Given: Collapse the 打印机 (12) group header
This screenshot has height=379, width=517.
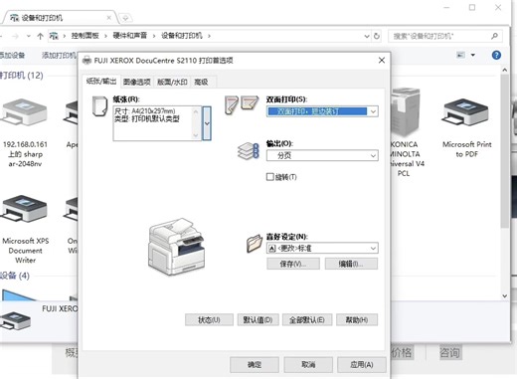Looking at the screenshot, I should coord(22,76).
